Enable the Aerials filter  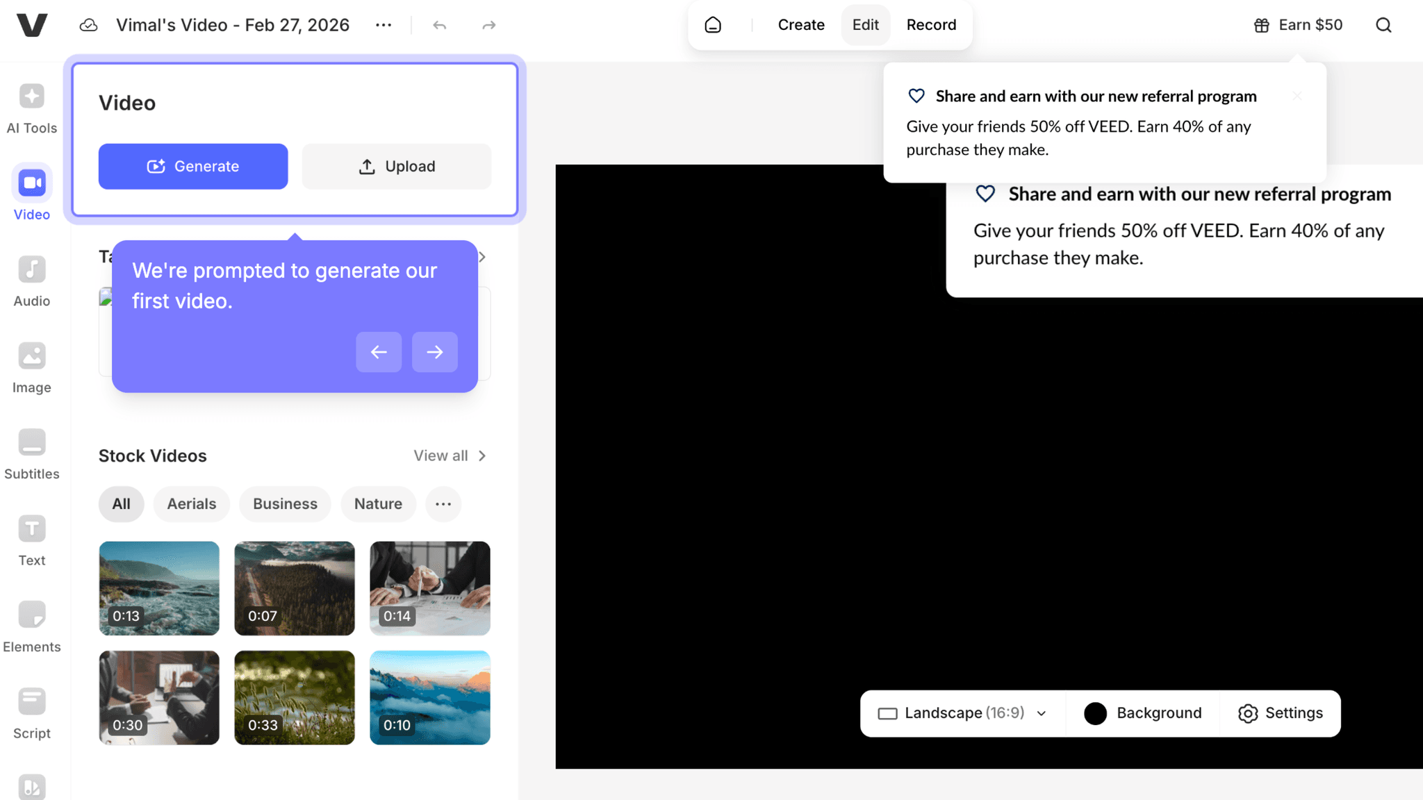tap(192, 504)
